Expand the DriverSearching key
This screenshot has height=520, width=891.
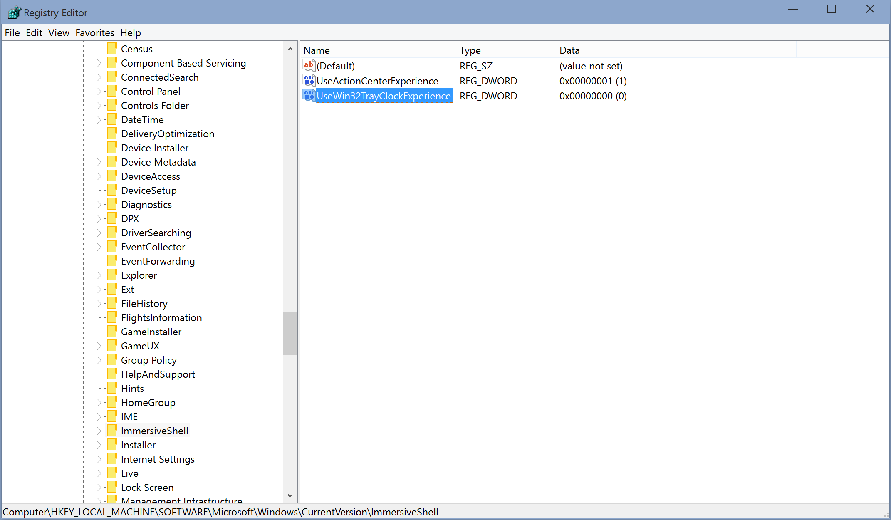(x=99, y=233)
